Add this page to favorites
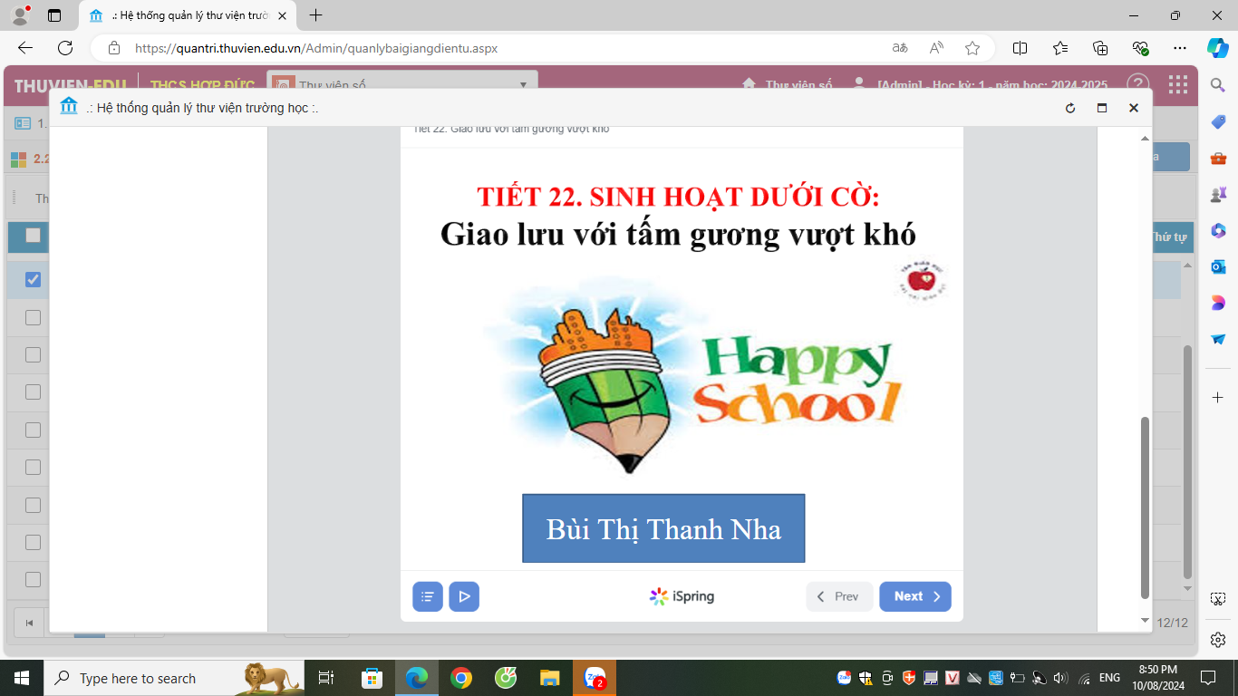 pos(972,48)
